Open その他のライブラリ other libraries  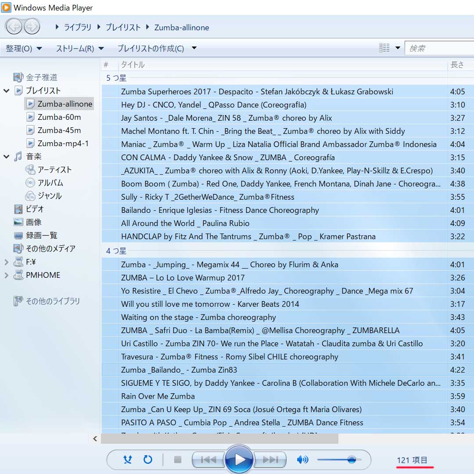click(53, 301)
